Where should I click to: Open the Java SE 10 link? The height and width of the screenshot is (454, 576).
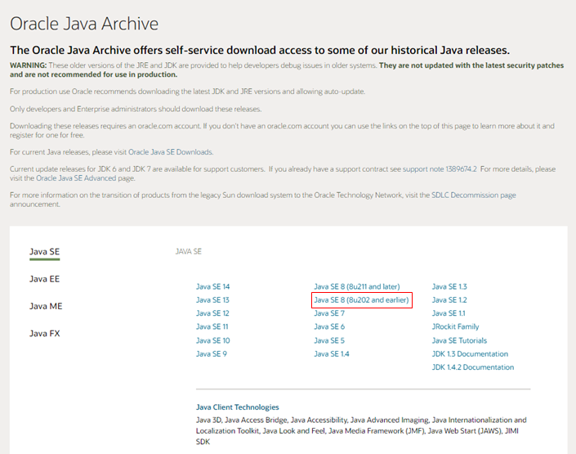click(212, 340)
